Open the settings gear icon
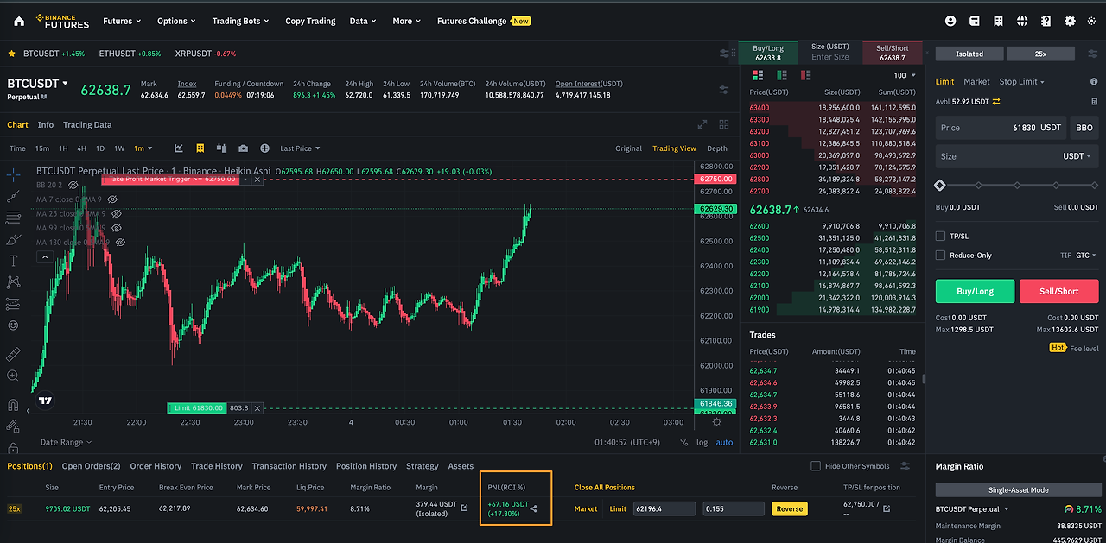 [1070, 21]
